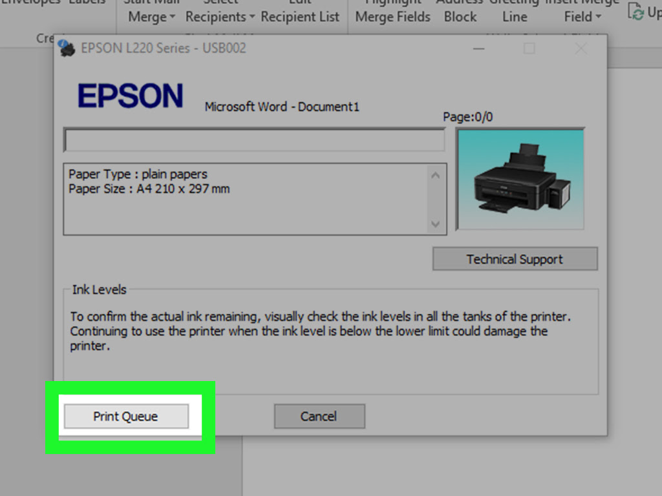662x496 pixels.
Task: Open Technical Support
Action: (515, 258)
